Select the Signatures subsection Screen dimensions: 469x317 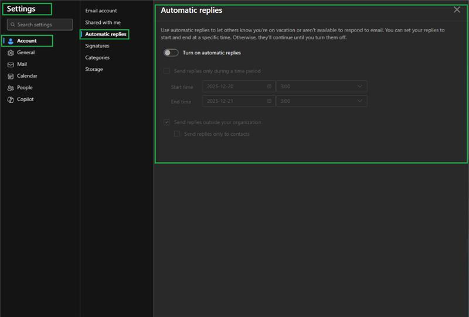point(97,46)
